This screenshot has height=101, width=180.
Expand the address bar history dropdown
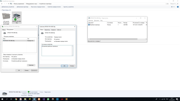[166, 4]
